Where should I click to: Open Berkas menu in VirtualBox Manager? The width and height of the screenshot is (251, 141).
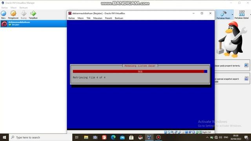coord(4,7)
